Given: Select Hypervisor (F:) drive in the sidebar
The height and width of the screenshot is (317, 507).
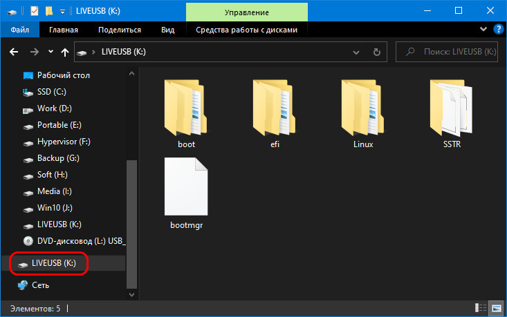Looking at the screenshot, I should 64,142.
